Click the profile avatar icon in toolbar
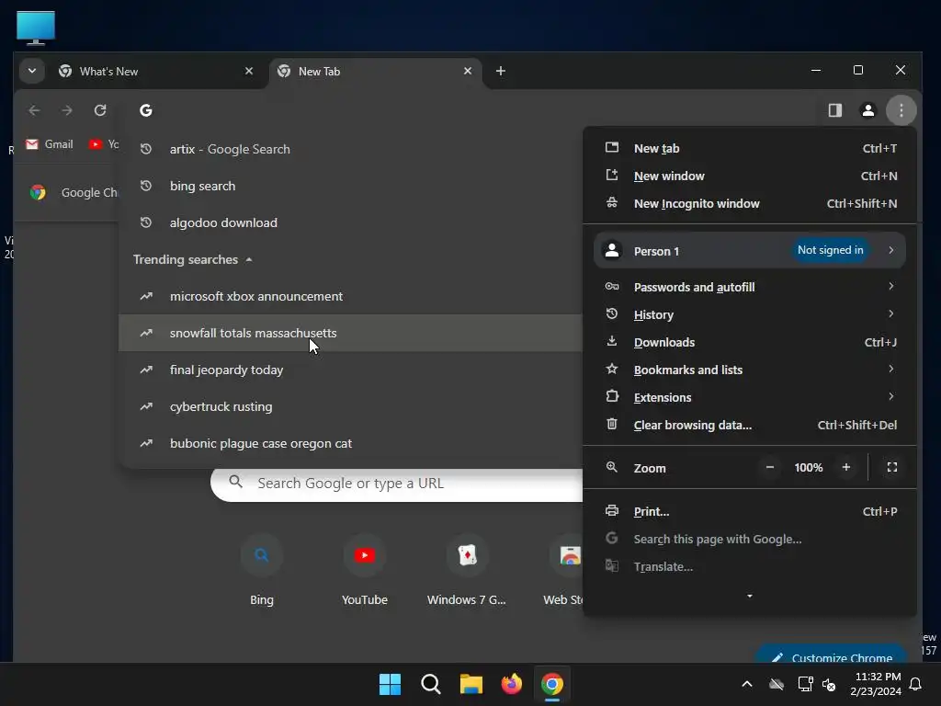Image resolution: width=941 pixels, height=706 pixels. tap(867, 110)
